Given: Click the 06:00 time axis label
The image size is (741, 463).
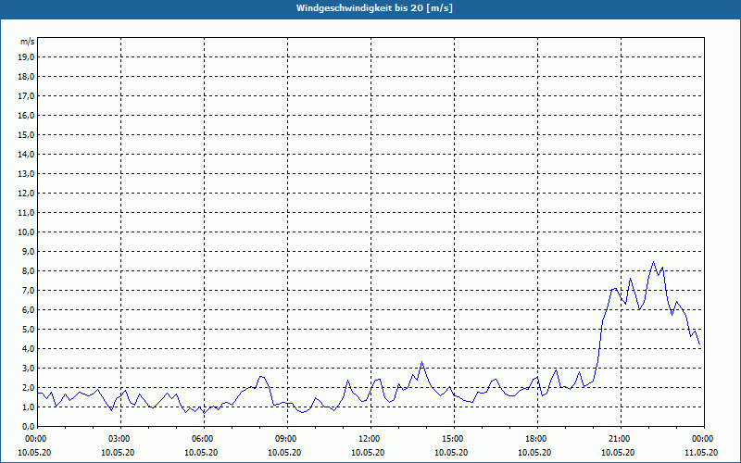Looking at the screenshot, I should click(x=204, y=439).
